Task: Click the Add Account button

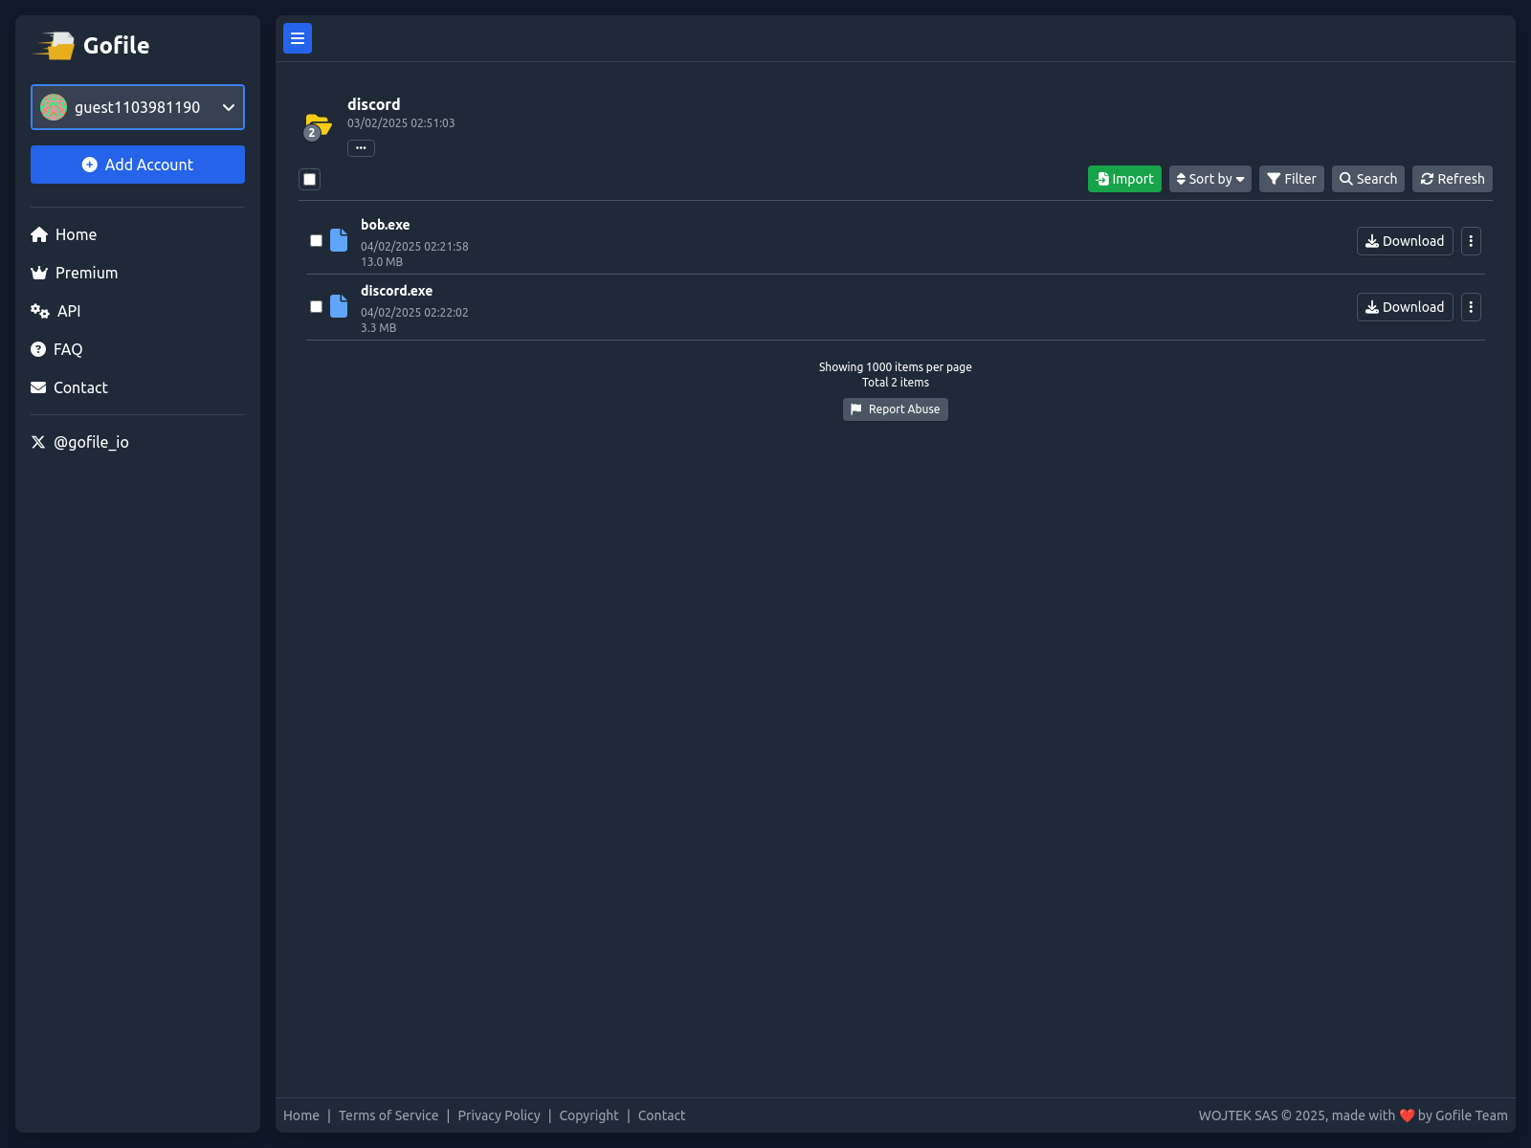Action: point(138,165)
